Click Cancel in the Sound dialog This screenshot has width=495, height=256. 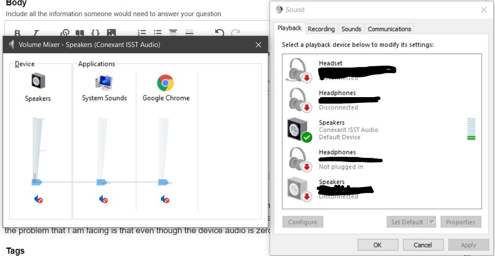pos(423,245)
